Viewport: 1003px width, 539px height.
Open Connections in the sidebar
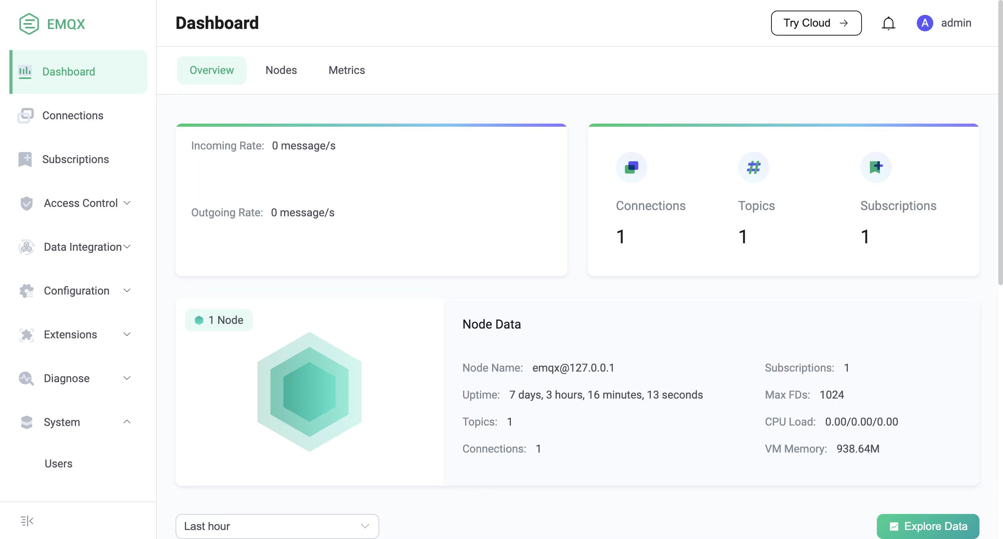pyautogui.click(x=73, y=115)
